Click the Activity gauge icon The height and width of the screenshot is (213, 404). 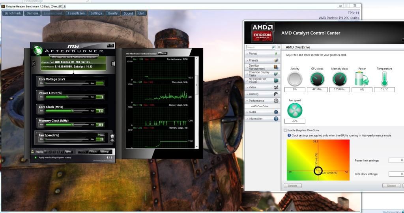click(x=295, y=79)
